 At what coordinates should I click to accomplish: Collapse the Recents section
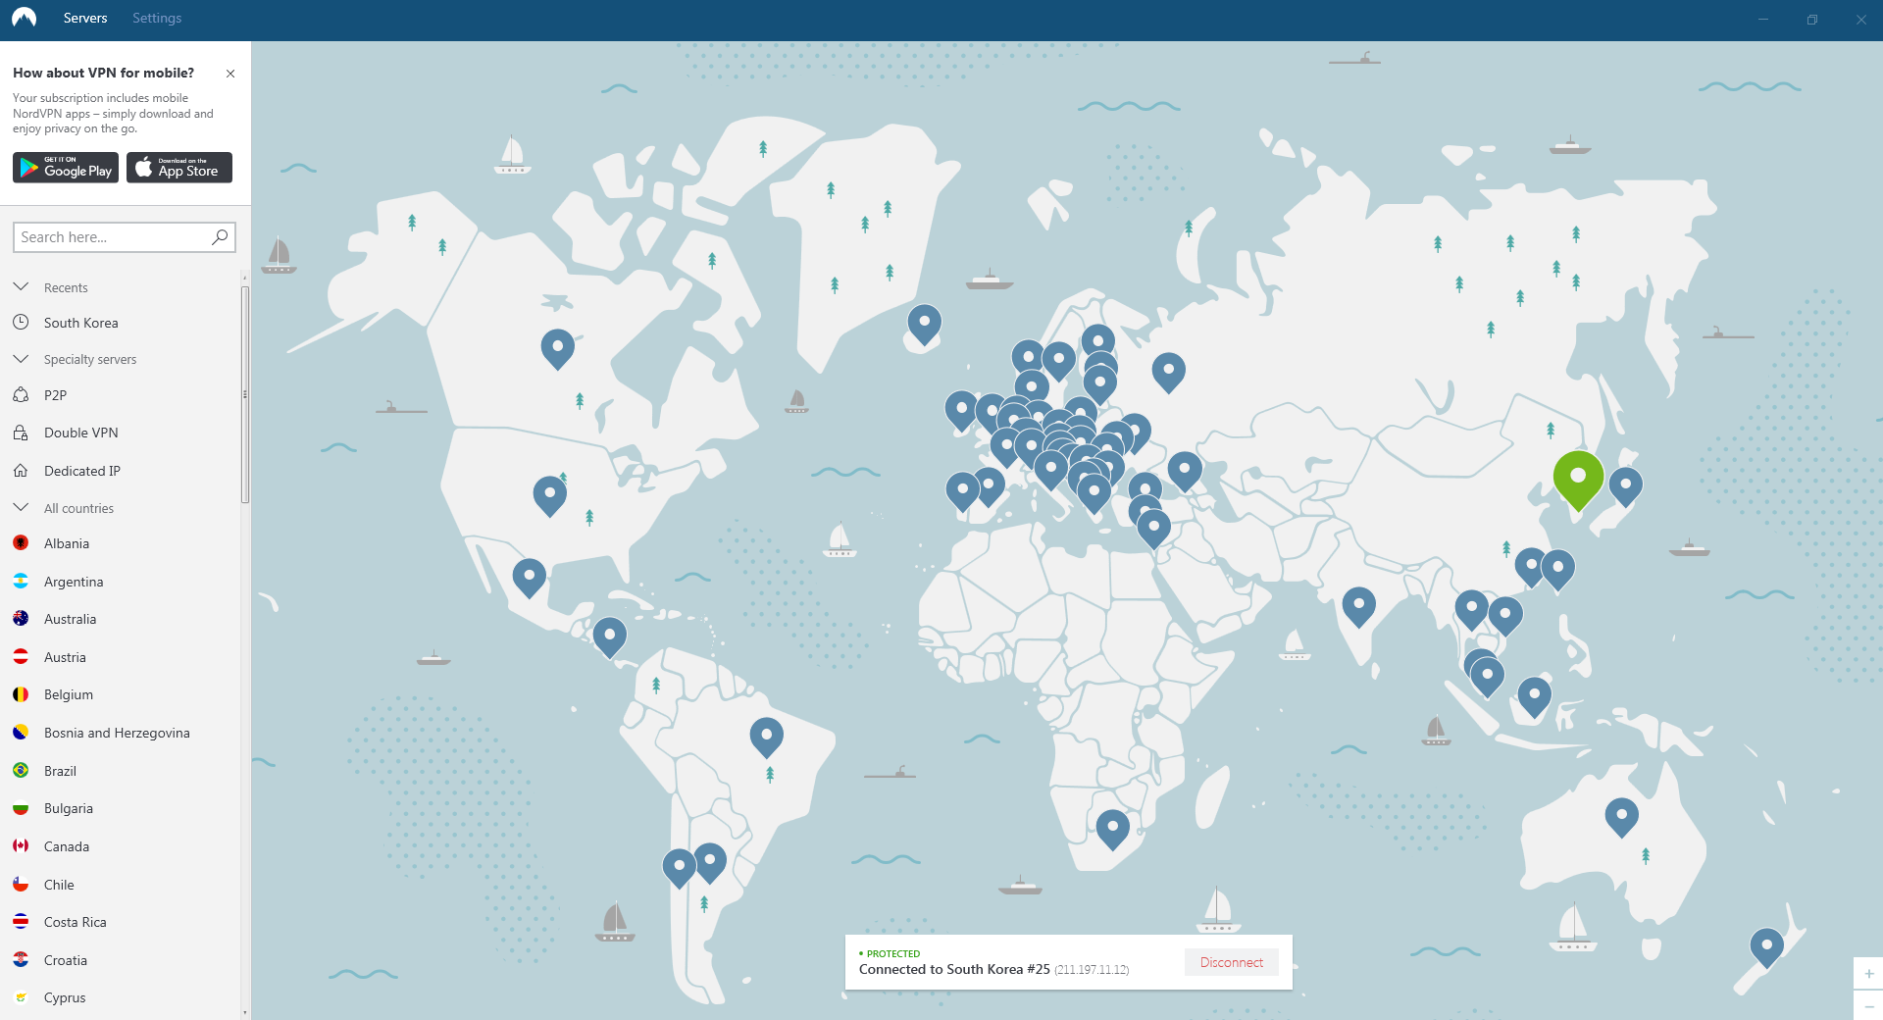tap(21, 287)
